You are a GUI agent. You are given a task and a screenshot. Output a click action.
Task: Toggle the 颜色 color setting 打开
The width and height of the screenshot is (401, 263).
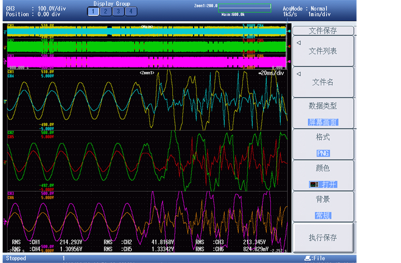329,184
